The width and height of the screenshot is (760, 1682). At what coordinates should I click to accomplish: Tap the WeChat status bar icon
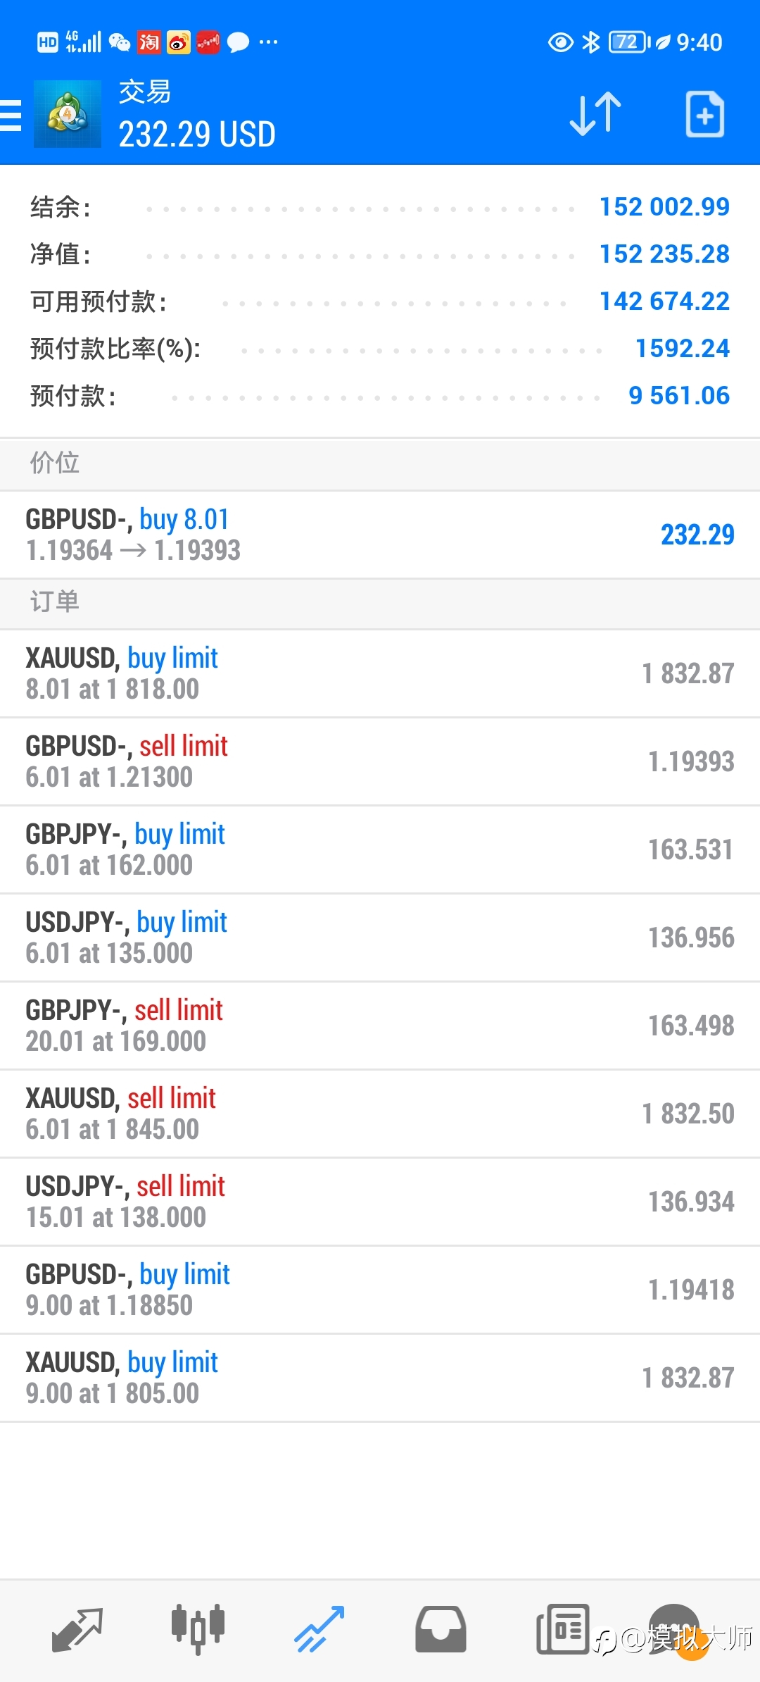pyautogui.click(x=120, y=42)
